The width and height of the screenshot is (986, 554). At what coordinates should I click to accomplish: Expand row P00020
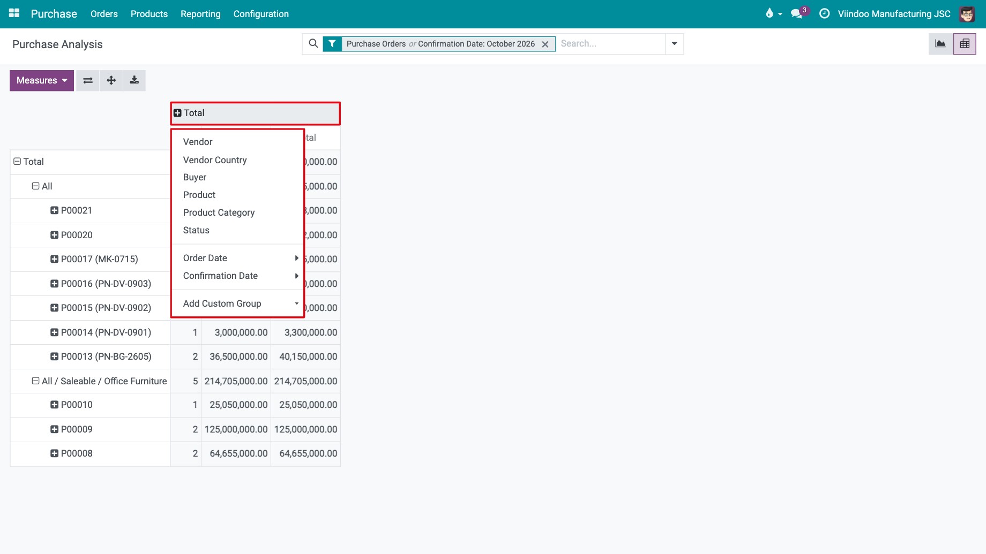click(x=54, y=235)
